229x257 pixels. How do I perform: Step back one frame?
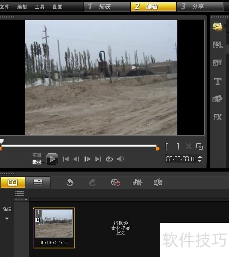coord(76,159)
